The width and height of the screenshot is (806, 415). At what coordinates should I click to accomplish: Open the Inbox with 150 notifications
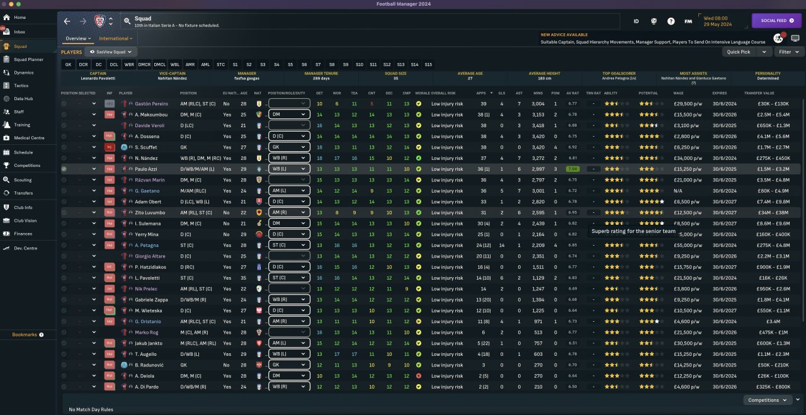[20, 31]
